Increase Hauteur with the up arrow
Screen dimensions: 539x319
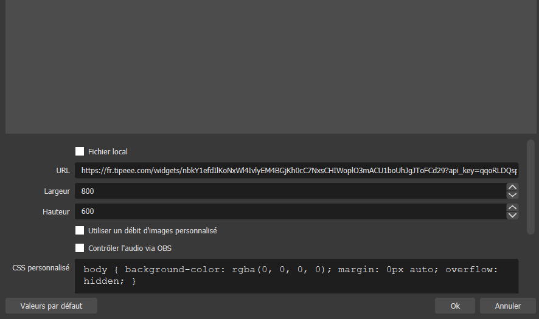(512, 208)
